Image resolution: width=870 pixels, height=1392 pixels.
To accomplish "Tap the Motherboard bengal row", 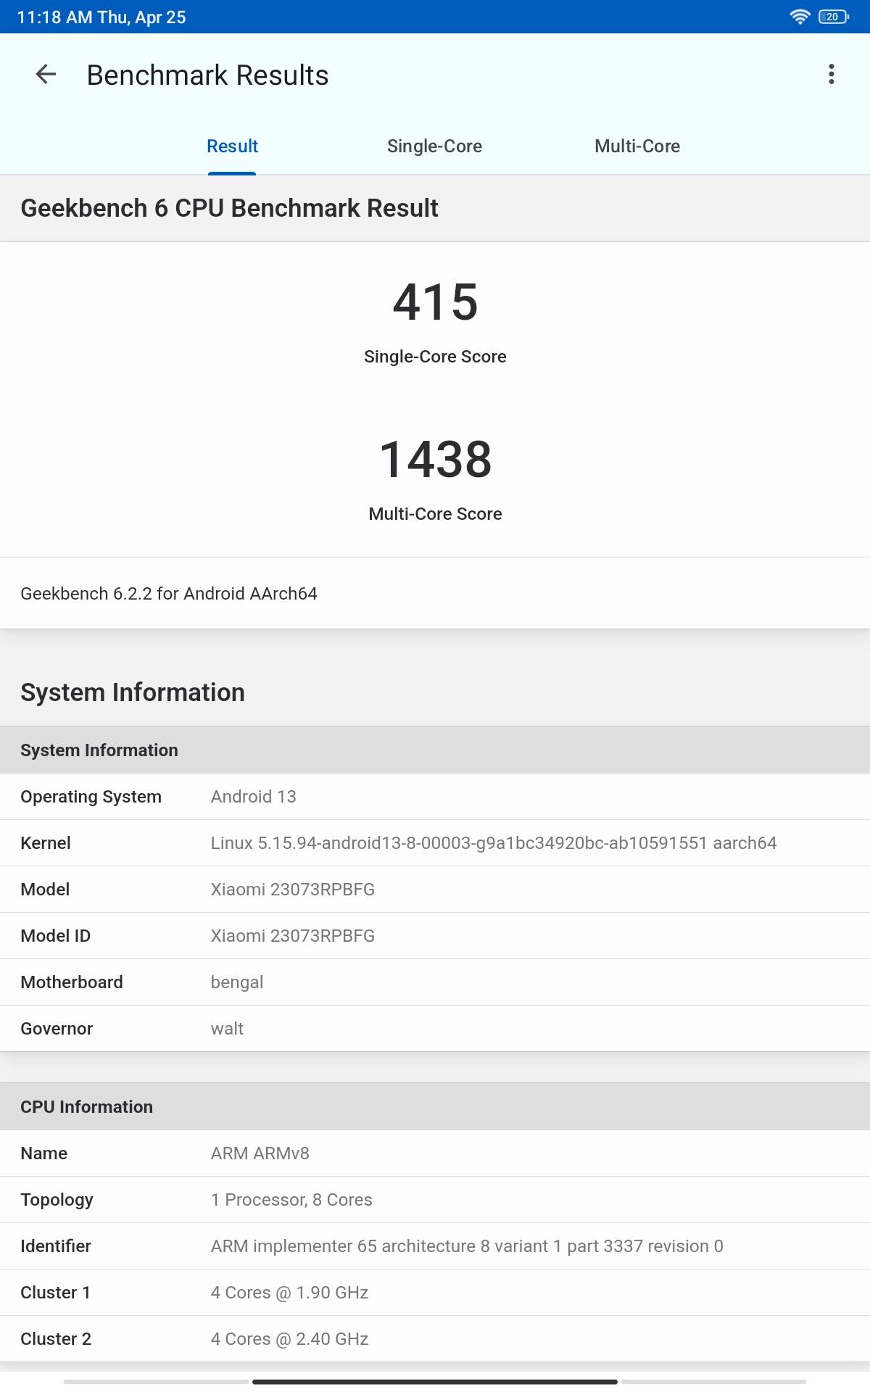I will pos(435,982).
